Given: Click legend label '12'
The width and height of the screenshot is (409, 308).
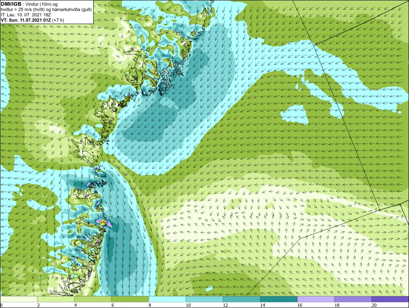Looking at the screenshot, I should [x=225, y=305].
